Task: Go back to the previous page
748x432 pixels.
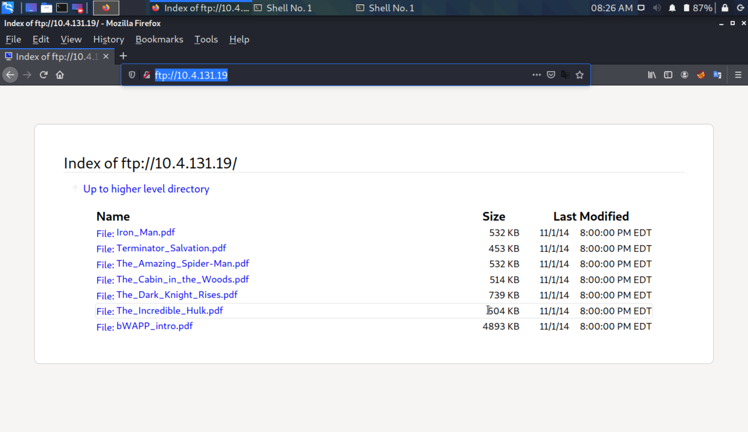Action: point(10,75)
